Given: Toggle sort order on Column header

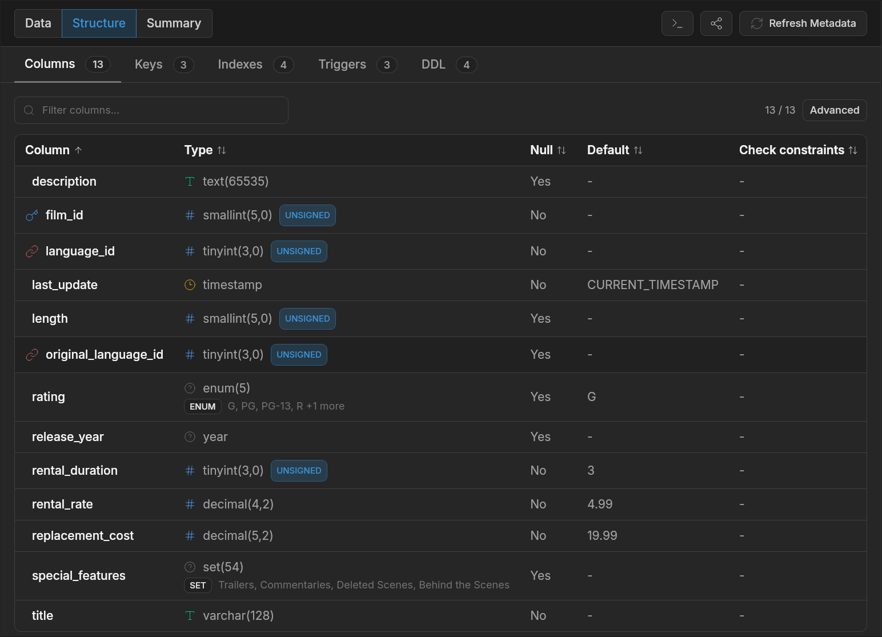Looking at the screenshot, I should click(x=54, y=150).
